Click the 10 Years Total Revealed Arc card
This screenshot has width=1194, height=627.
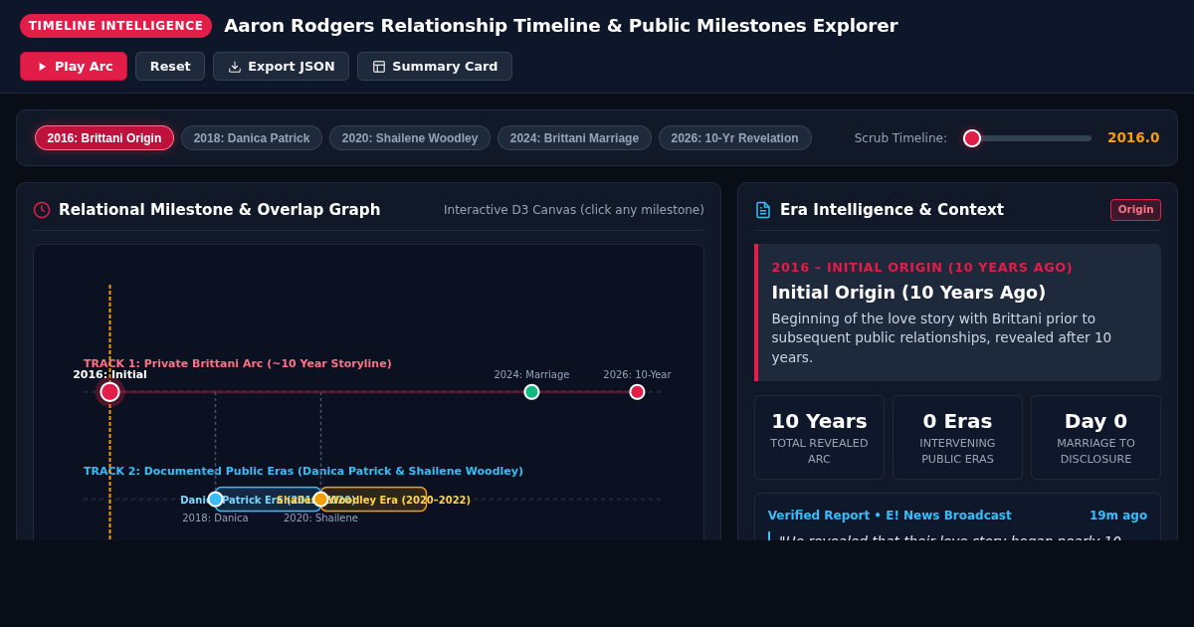[x=819, y=437]
